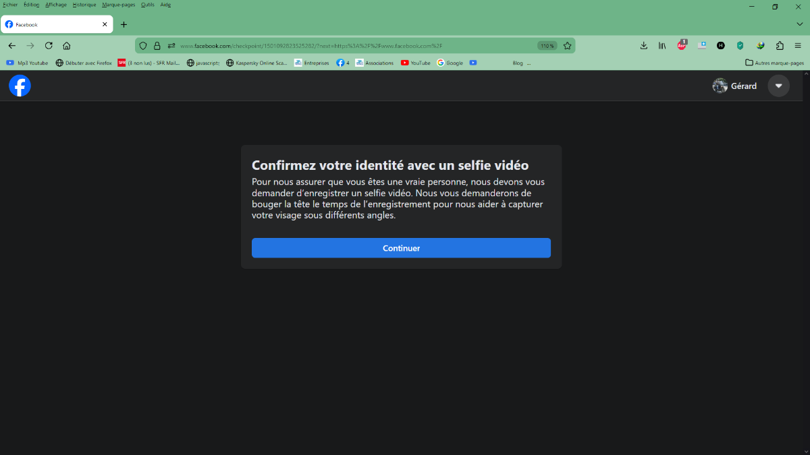
Task: Open a new tab with plus button
Action: [x=124, y=24]
